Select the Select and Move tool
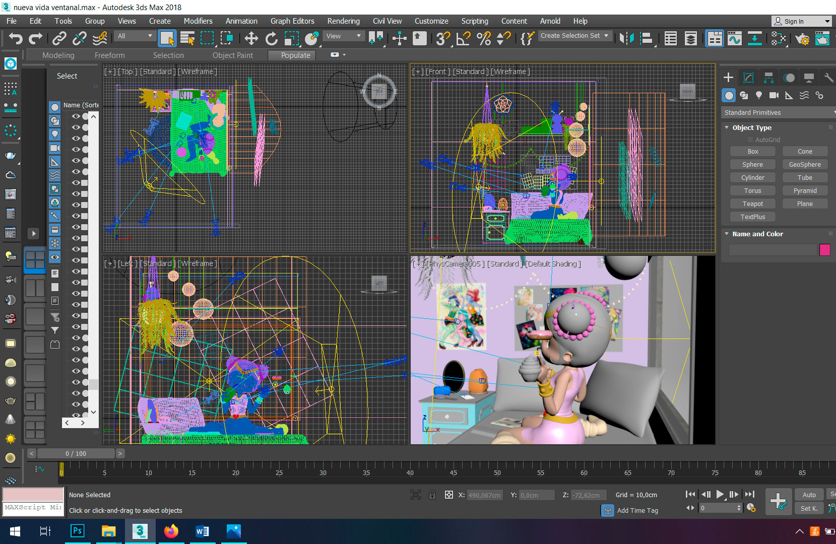The height and width of the screenshot is (544, 836). [251, 38]
